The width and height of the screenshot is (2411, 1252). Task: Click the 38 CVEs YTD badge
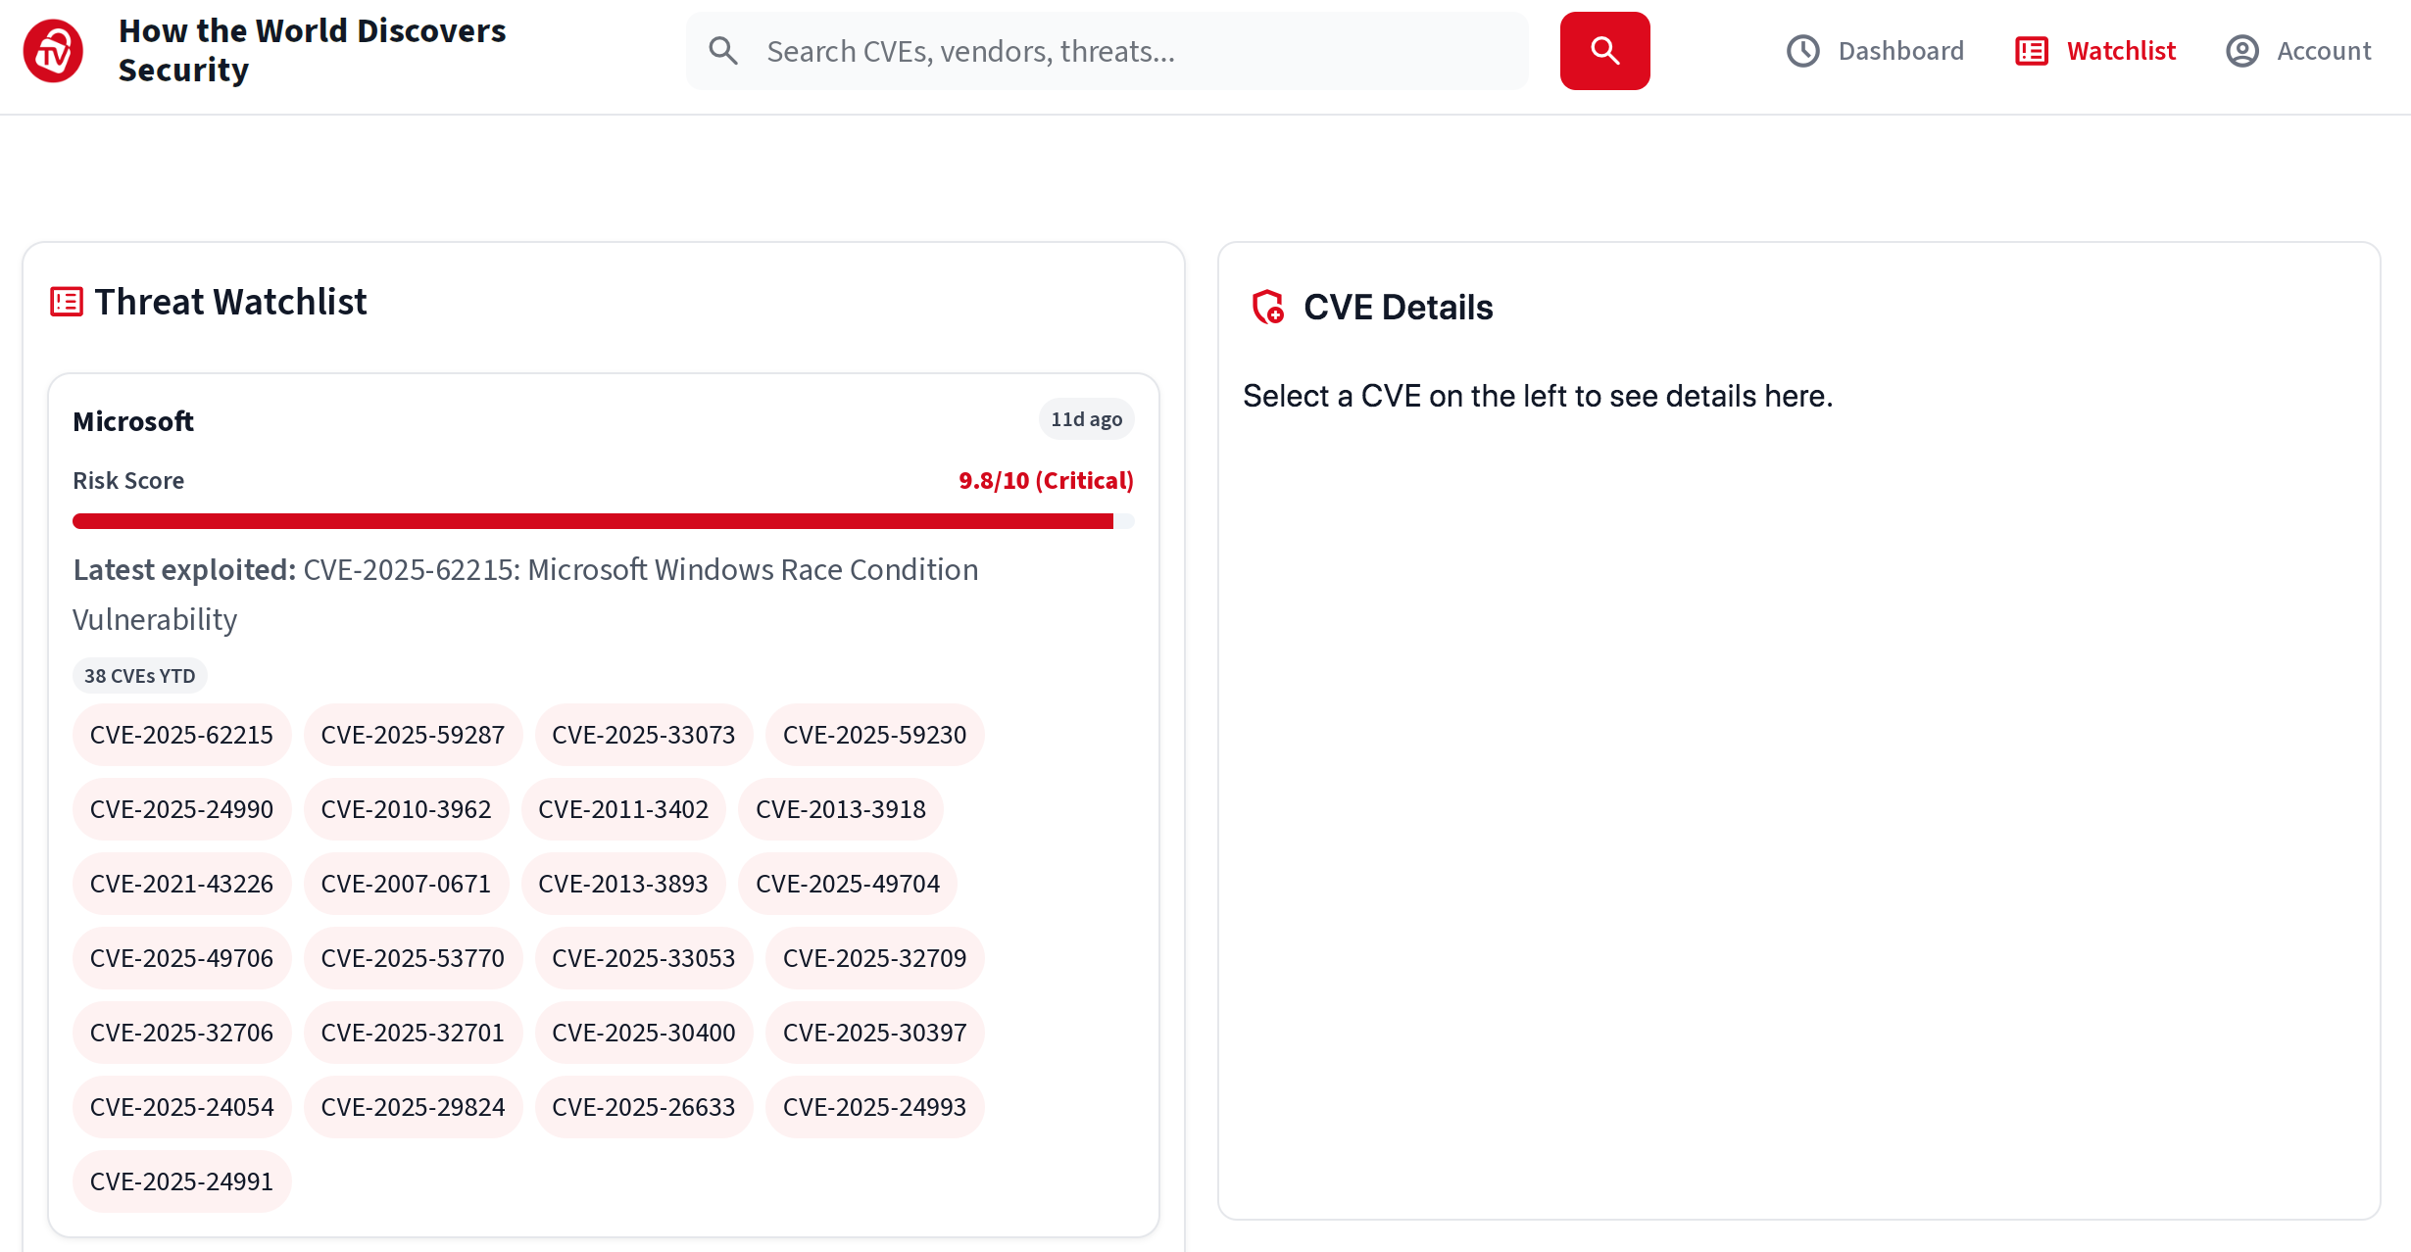pyautogui.click(x=139, y=676)
